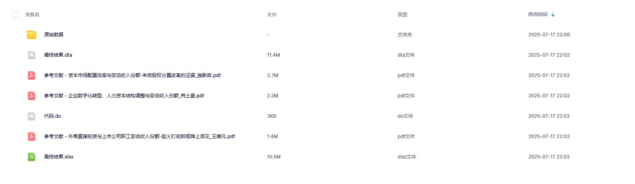Open the 最终结果.xlsx file name
The height and width of the screenshot is (184, 635).
pos(59,157)
